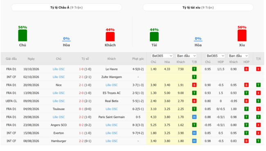Click the red X badge in the Toulouse row
The height and width of the screenshot is (151, 266).
coord(258,109)
